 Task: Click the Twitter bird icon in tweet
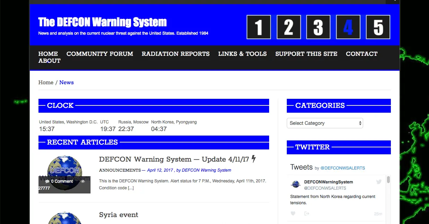click(x=379, y=182)
